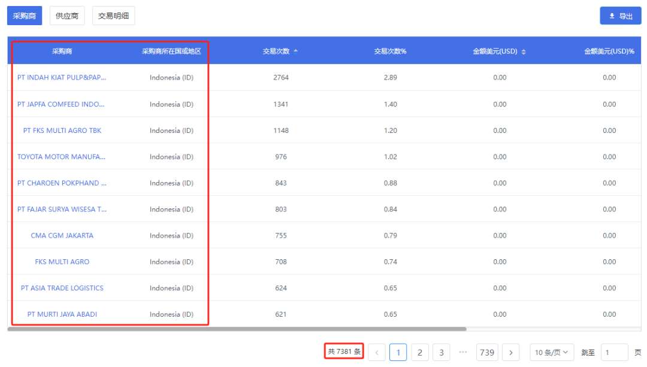Open PT MURTI JAYA ABADI link
Viewport: 647px width, 367px height.
tap(62, 314)
